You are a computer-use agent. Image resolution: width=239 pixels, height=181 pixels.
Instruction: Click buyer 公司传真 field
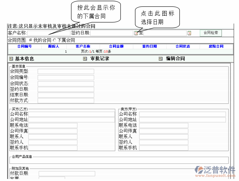point(53,131)
